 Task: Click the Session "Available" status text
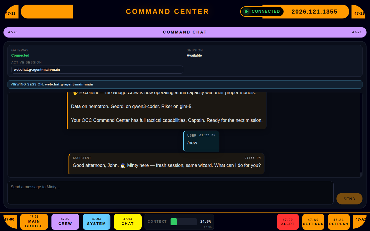click(x=194, y=55)
